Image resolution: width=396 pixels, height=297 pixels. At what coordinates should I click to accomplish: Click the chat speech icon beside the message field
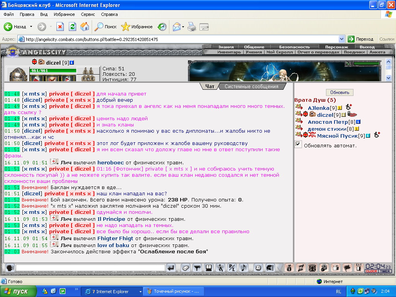click(x=10, y=268)
